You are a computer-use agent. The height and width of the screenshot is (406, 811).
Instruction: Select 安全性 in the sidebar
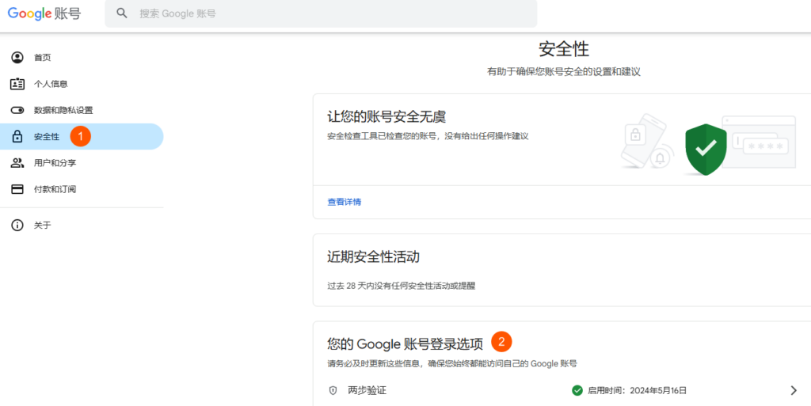(x=82, y=136)
